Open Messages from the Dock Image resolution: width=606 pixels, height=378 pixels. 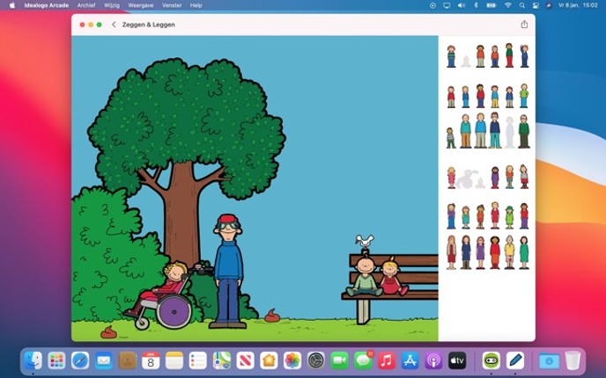click(363, 360)
